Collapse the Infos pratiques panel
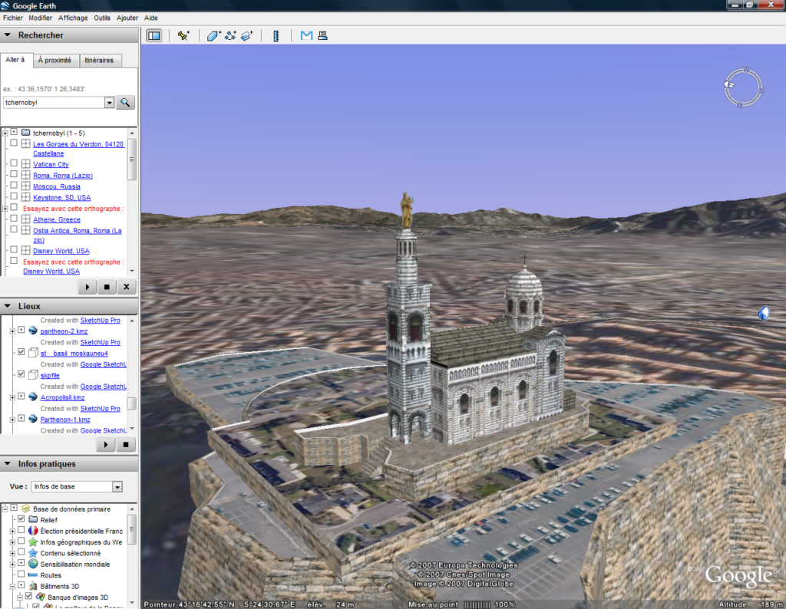The width and height of the screenshot is (786, 609). (8, 464)
